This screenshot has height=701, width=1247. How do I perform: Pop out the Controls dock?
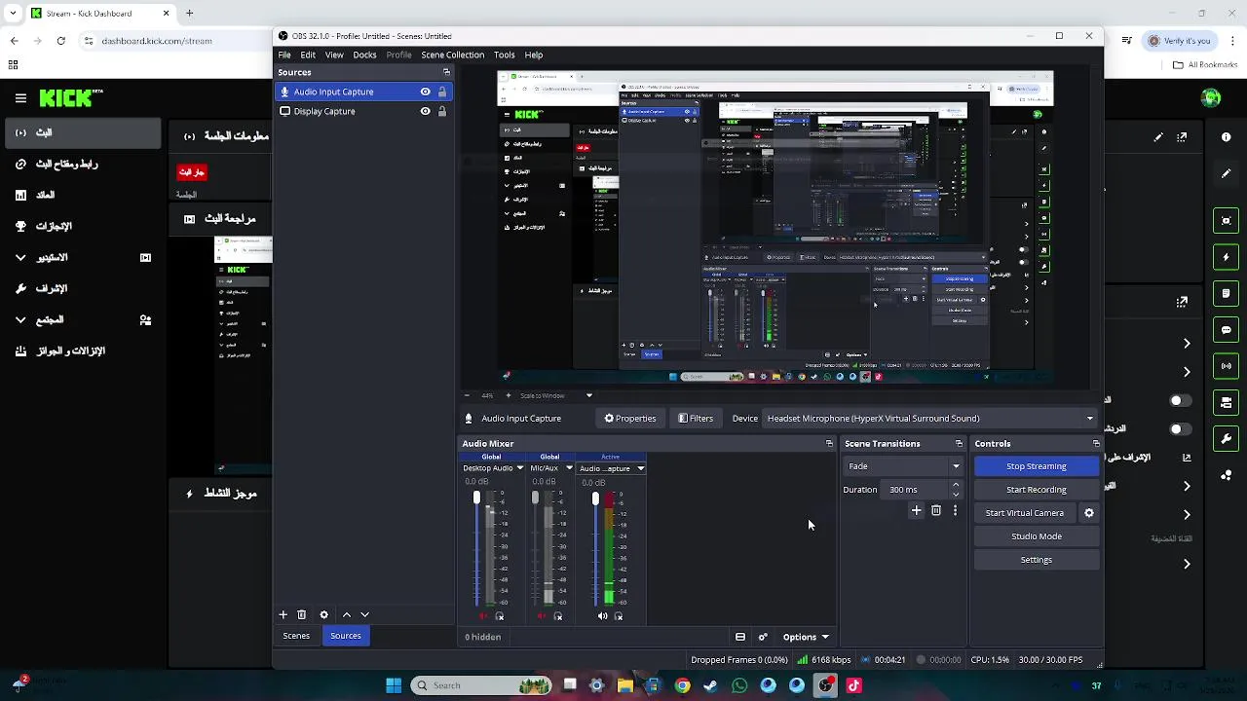click(1096, 443)
